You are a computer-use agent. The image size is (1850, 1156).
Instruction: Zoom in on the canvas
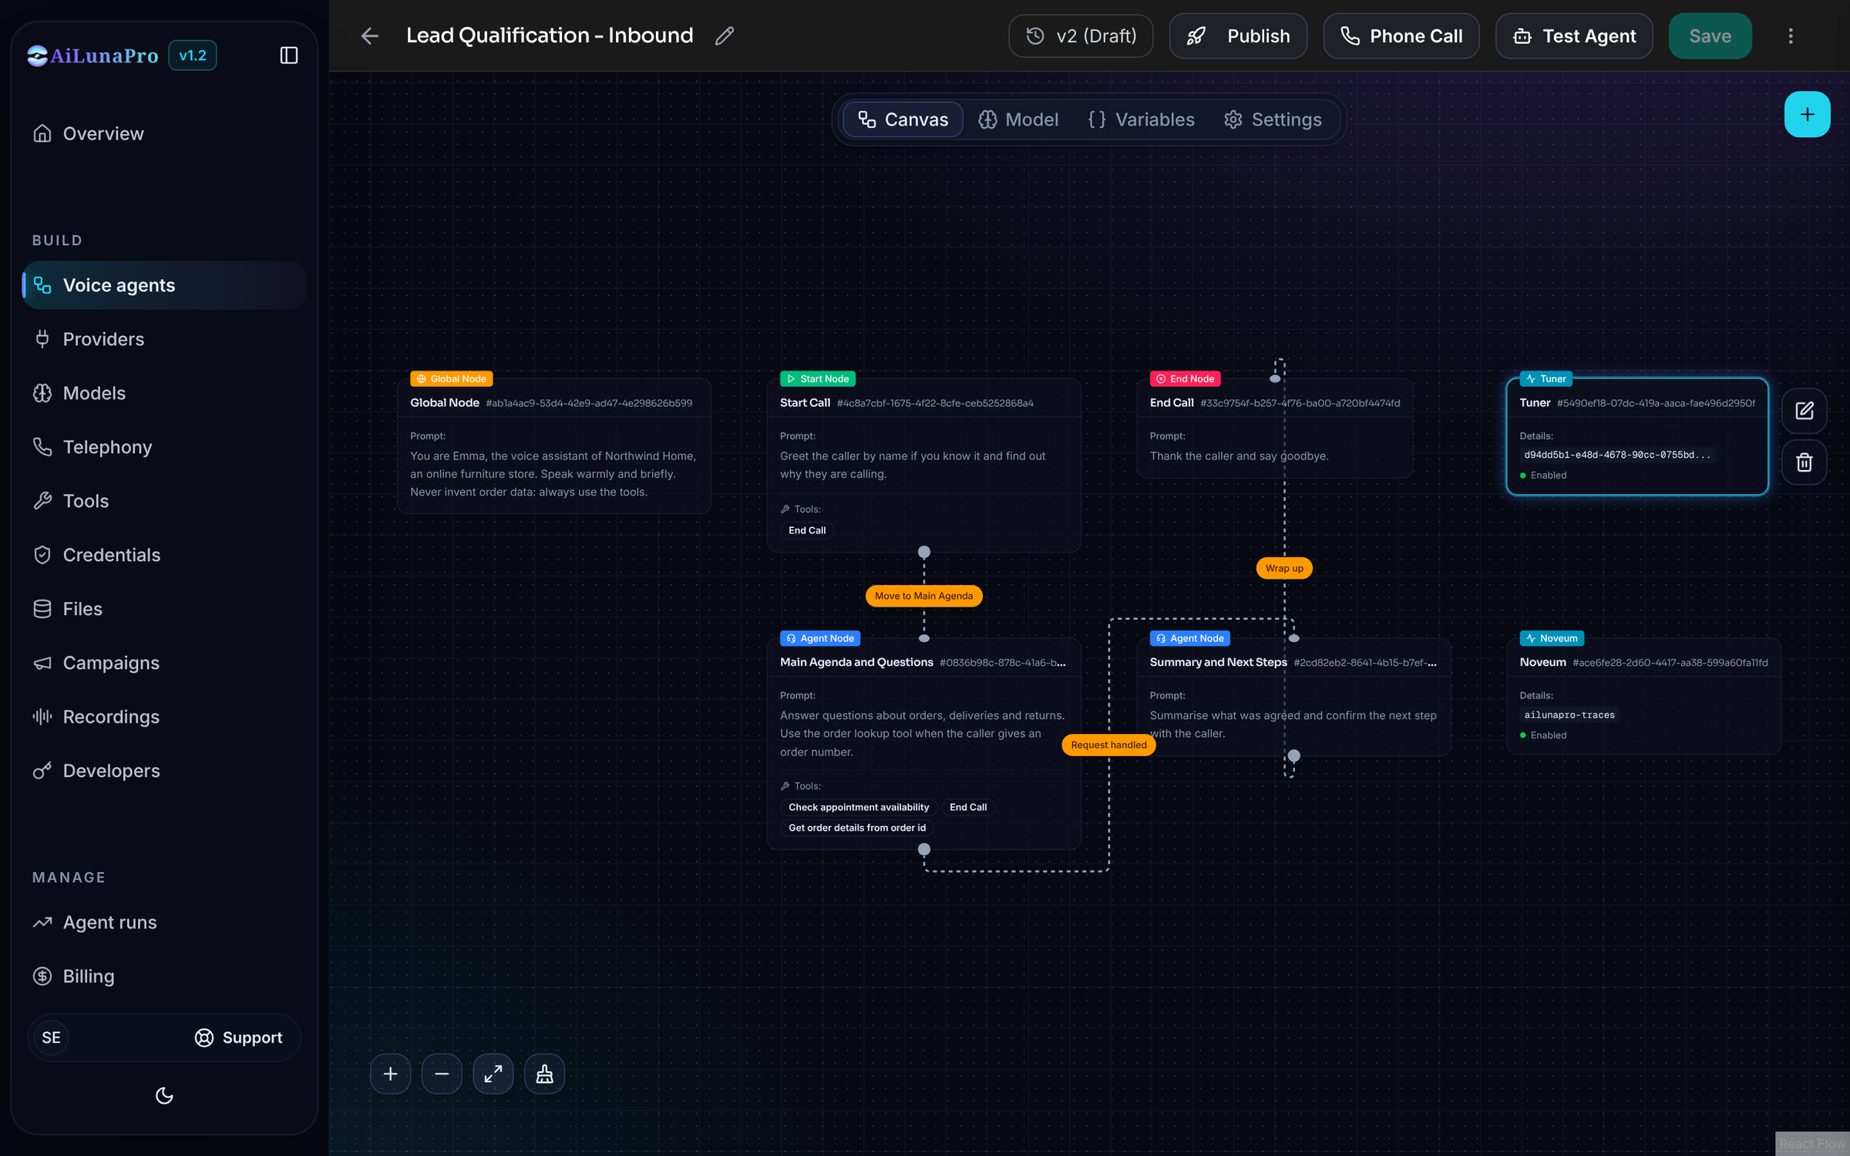(x=391, y=1074)
